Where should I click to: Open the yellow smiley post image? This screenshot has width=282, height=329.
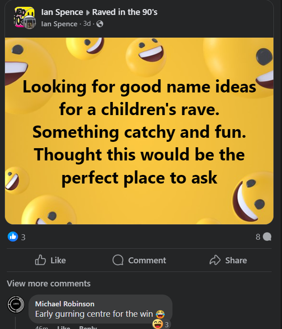point(139,131)
